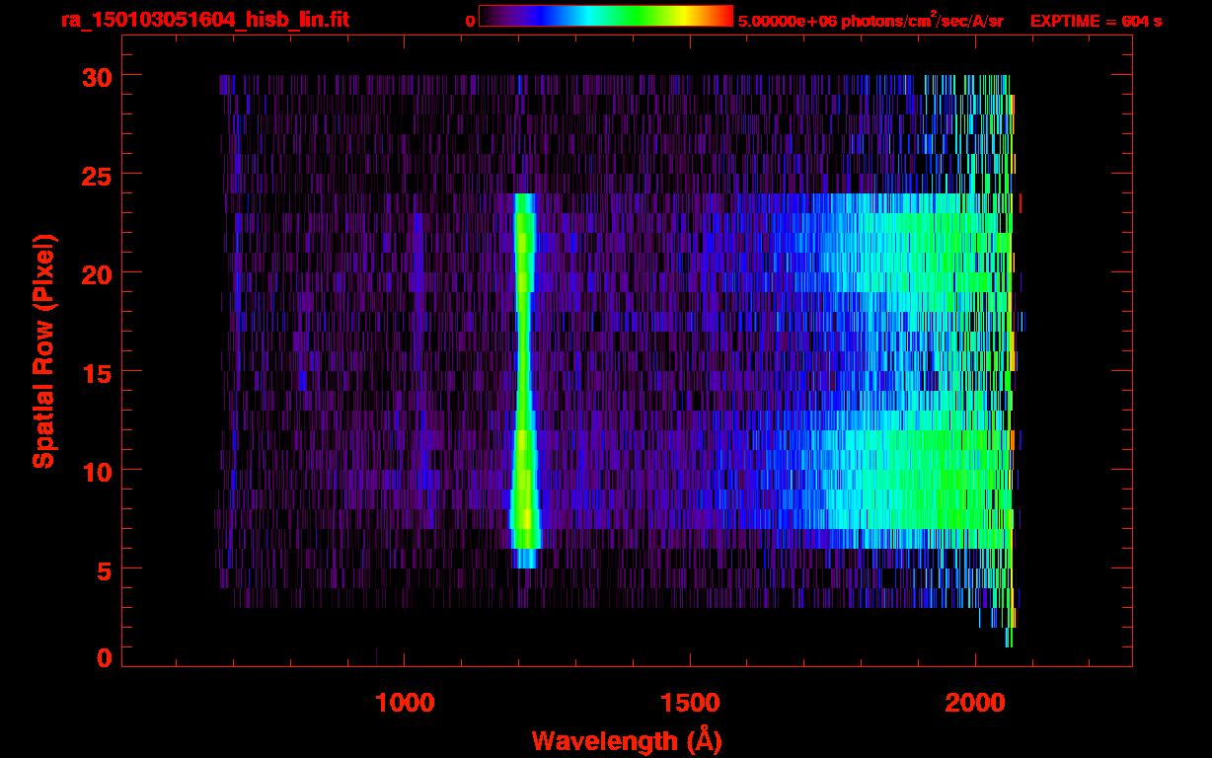The image size is (1212, 758).
Task: Click the spatial row tick label 0
Action: pos(103,658)
